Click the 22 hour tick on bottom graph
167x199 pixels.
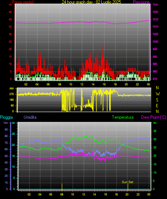click(138, 194)
